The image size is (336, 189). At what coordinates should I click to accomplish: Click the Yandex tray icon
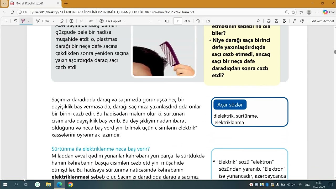pyautogui.click(x=251, y=185)
